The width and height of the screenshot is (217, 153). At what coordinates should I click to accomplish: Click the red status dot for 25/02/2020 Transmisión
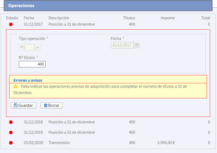point(11,143)
